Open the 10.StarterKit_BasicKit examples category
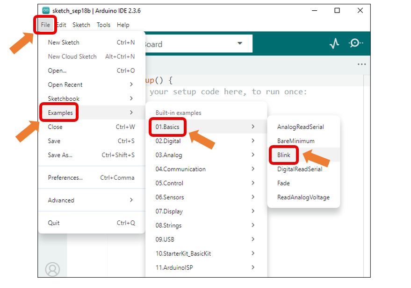Viewport: 411px width, 288px height. [x=206, y=253]
